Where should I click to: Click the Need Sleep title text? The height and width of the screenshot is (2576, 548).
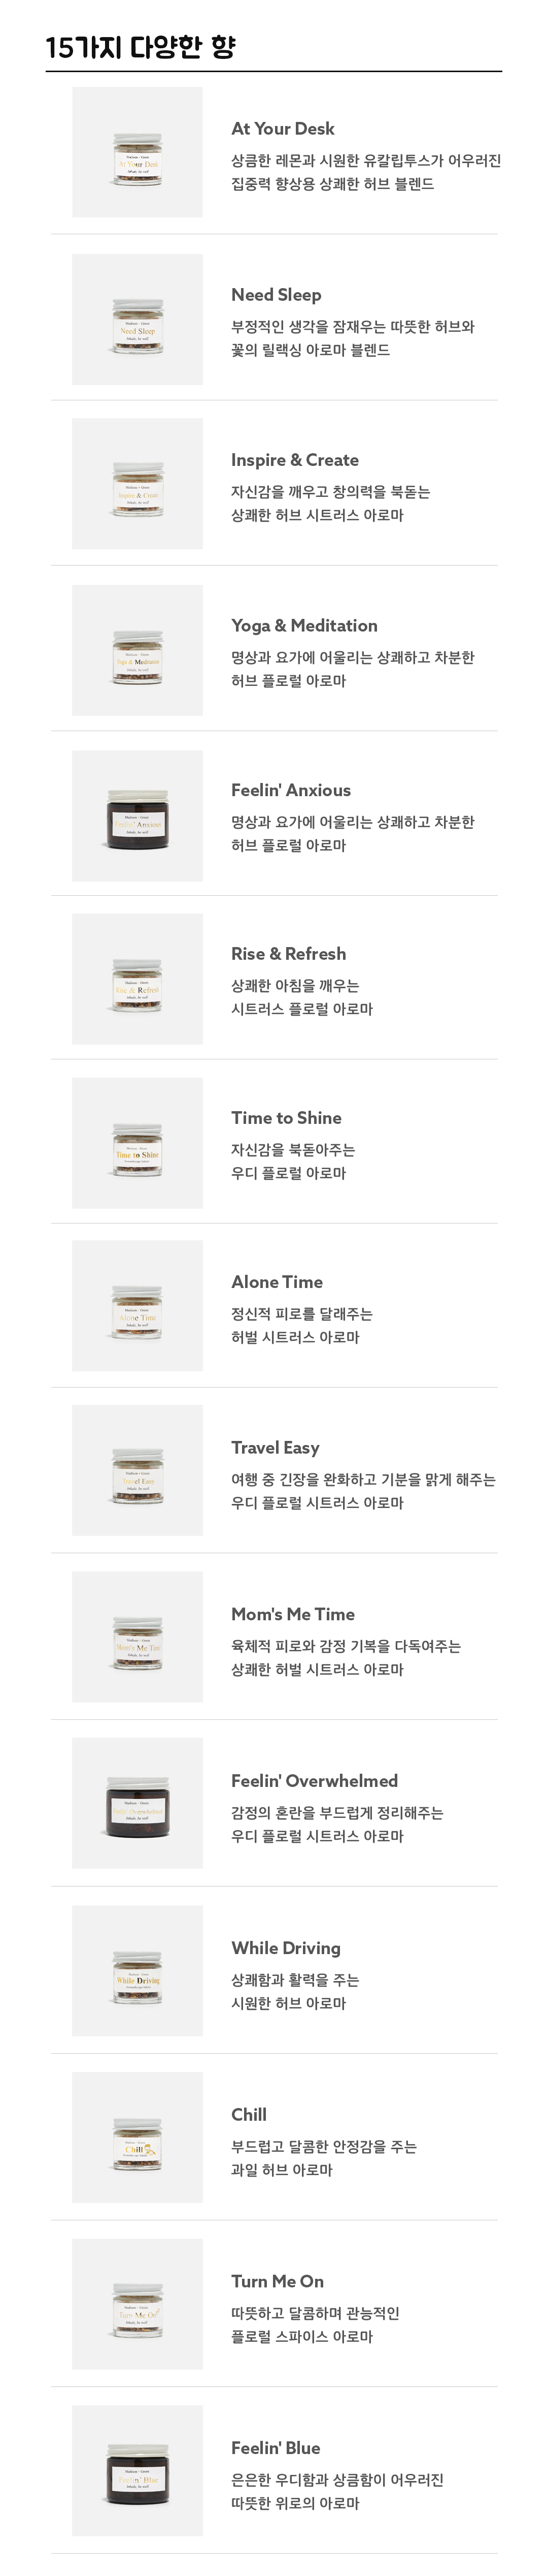(x=276, y=295)
